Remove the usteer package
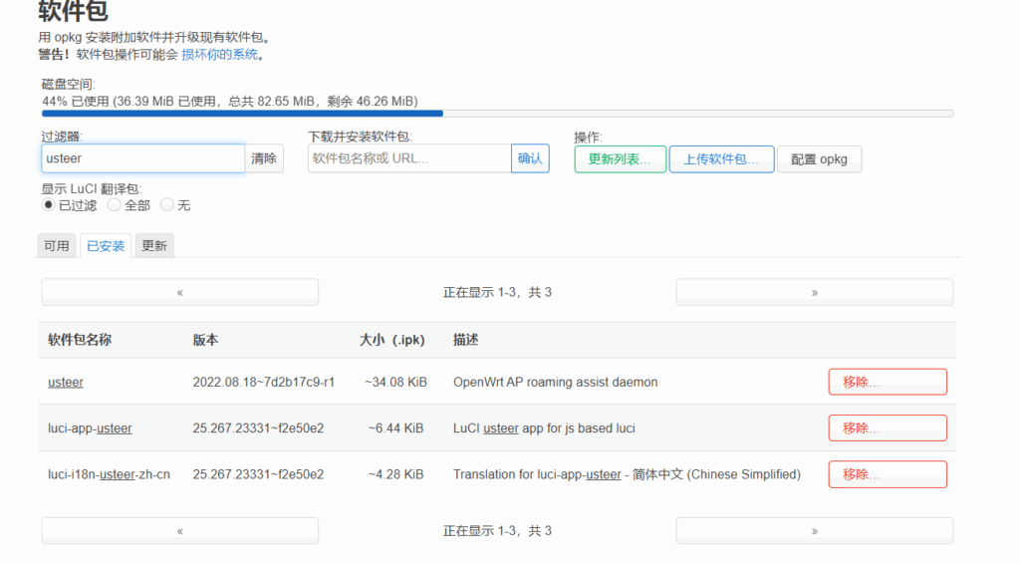This screenshot has height=564, width=1020. [x=887, y=382]
